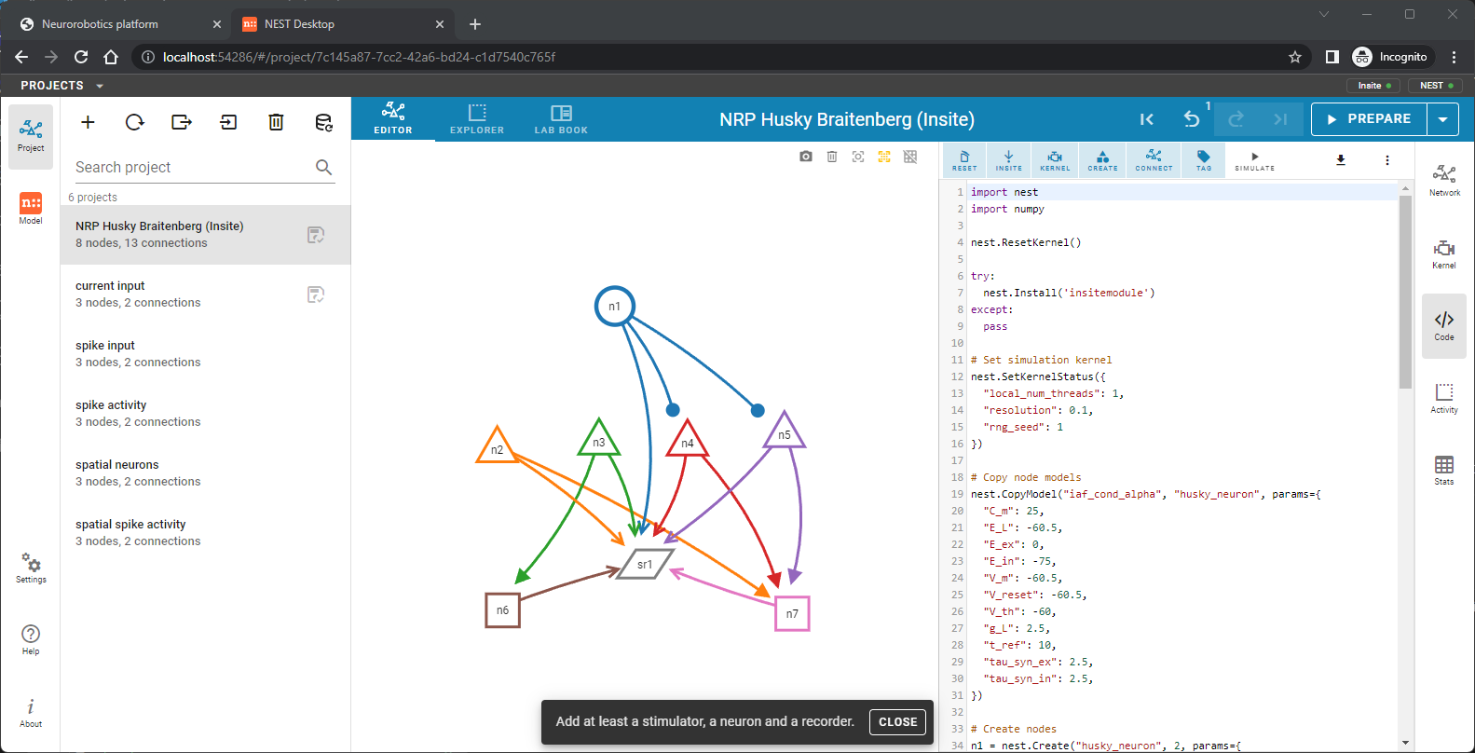The image size is (1475, 753).
Task: Expand the PROJECTS dropdown arrow
Action: (x=100, y=86)
